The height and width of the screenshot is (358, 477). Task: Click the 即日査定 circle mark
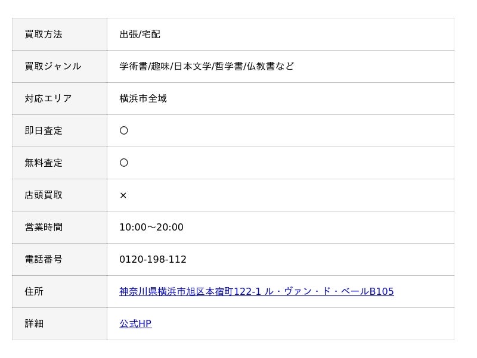(x=124, y=130)
